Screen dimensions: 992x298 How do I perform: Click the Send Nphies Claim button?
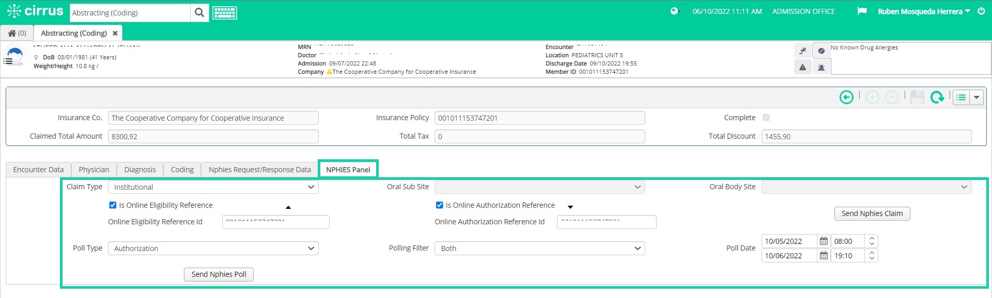[x=872, y=213]
